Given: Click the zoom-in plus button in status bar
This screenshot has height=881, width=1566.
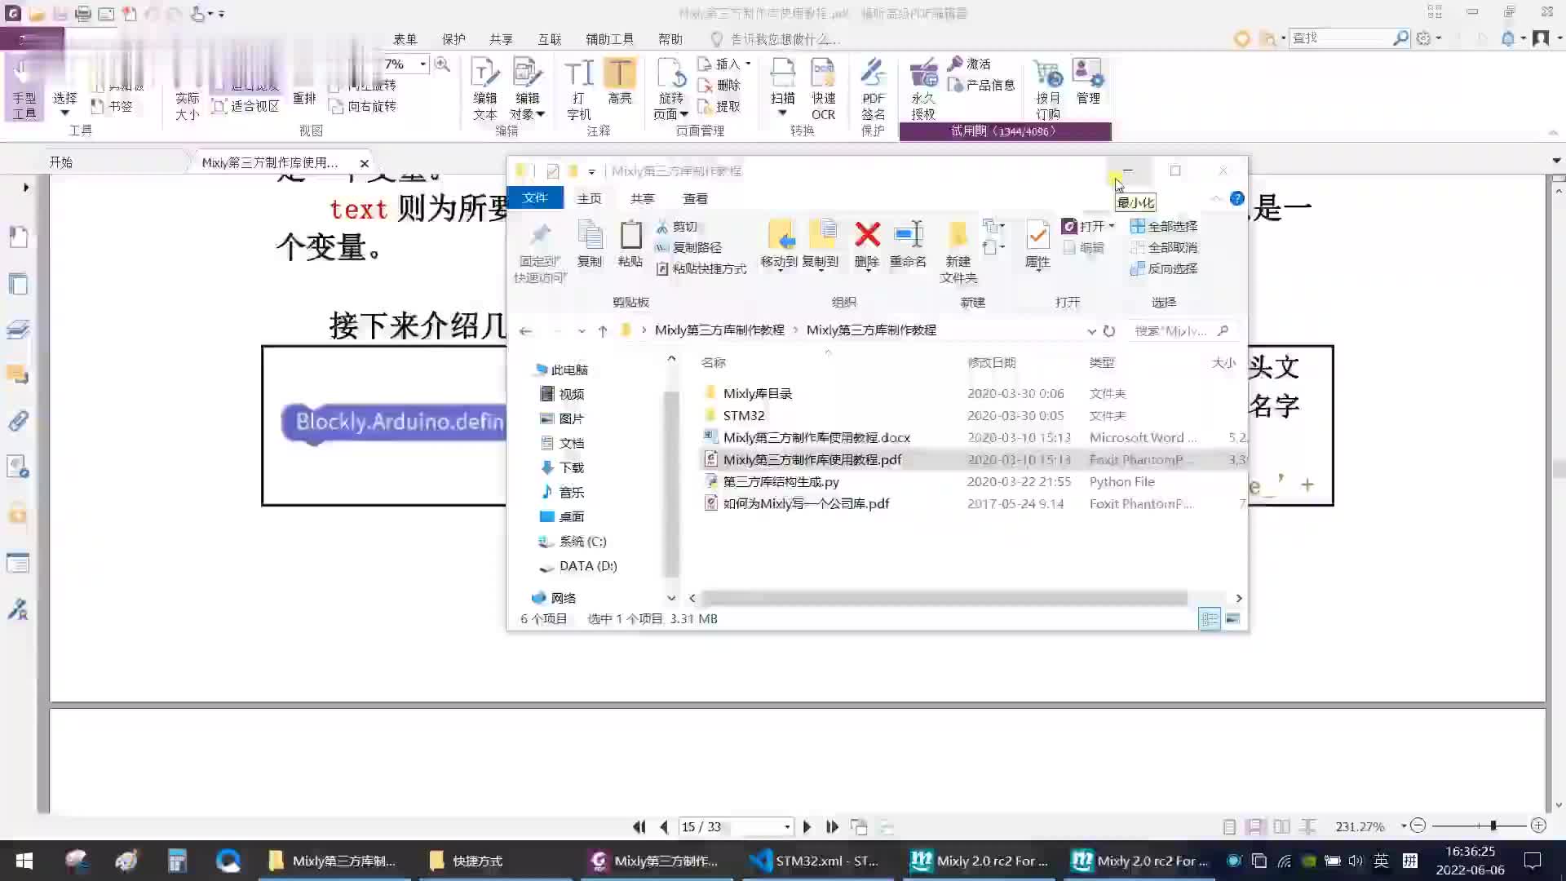Looking at the screenshot, I should 1538,826.
